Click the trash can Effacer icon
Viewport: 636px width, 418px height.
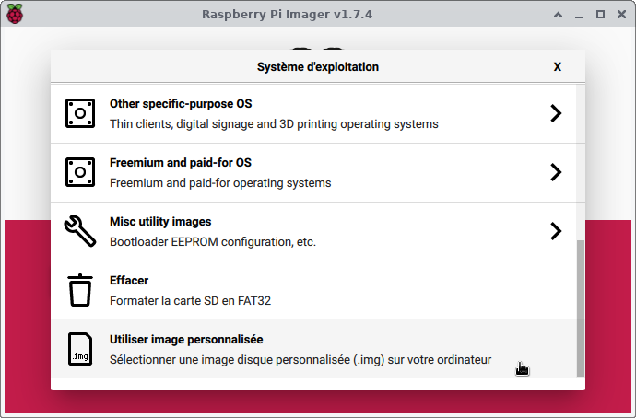[x=80, y=290]
